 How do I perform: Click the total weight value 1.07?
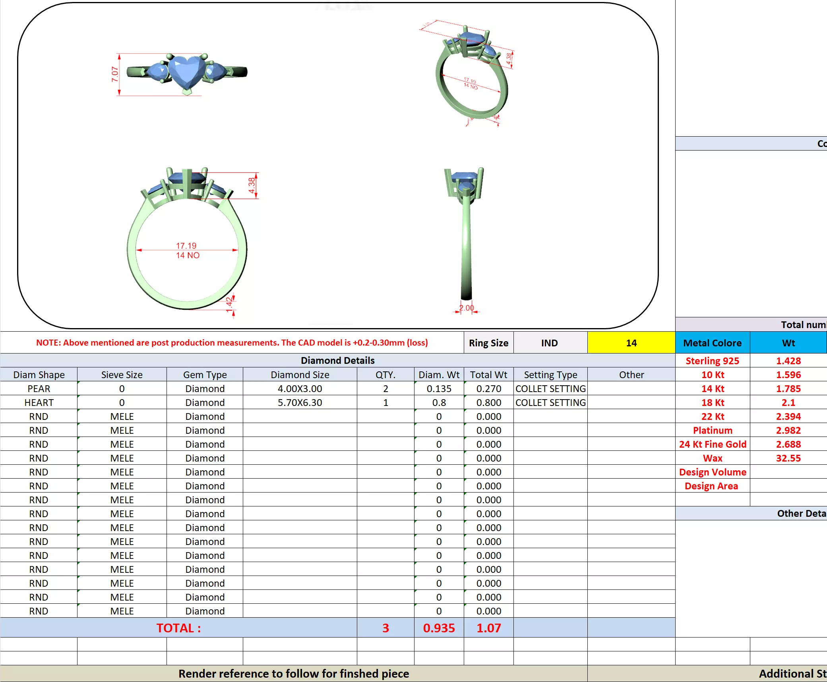point(488,628)
